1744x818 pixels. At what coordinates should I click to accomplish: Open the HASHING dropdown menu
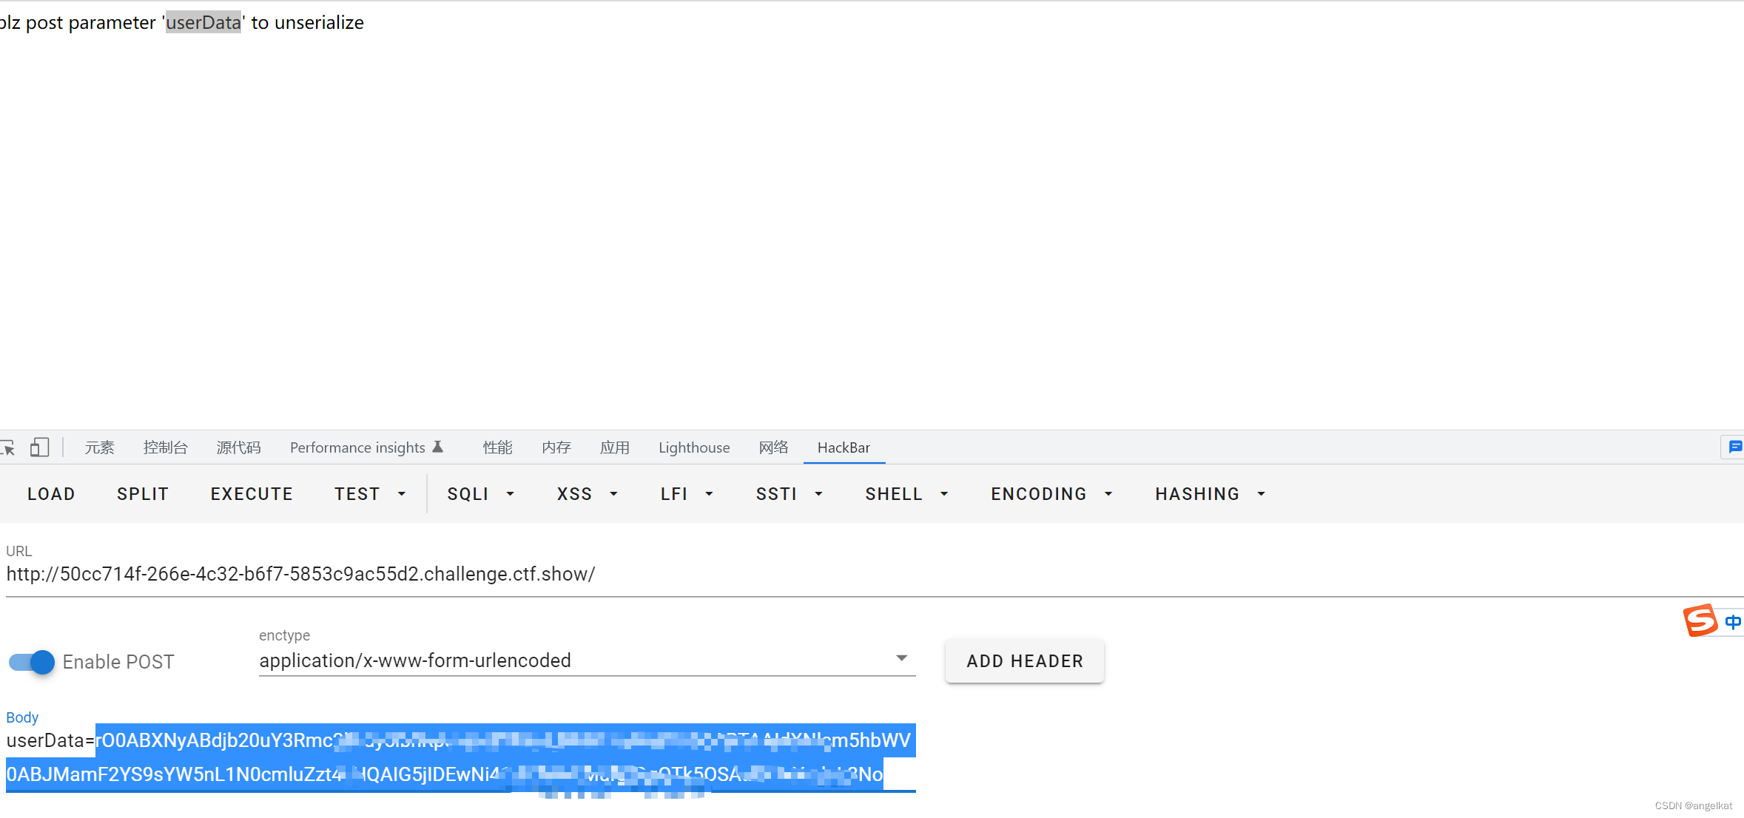(1210, 494)
